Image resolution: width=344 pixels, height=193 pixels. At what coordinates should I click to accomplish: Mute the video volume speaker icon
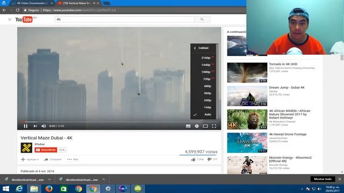44,126
